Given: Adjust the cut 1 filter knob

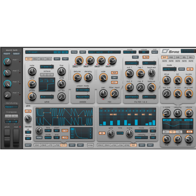Looking at the screenshot, I should tap(129, 73).
